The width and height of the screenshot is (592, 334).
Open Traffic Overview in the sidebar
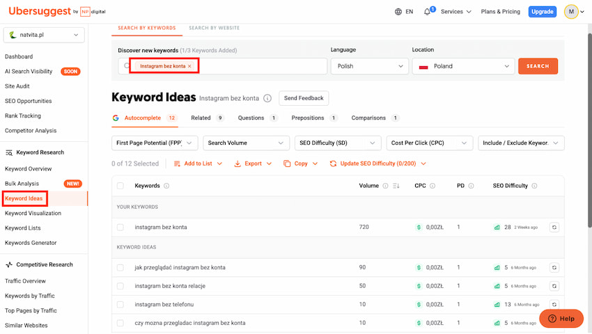tap(25, 281)
